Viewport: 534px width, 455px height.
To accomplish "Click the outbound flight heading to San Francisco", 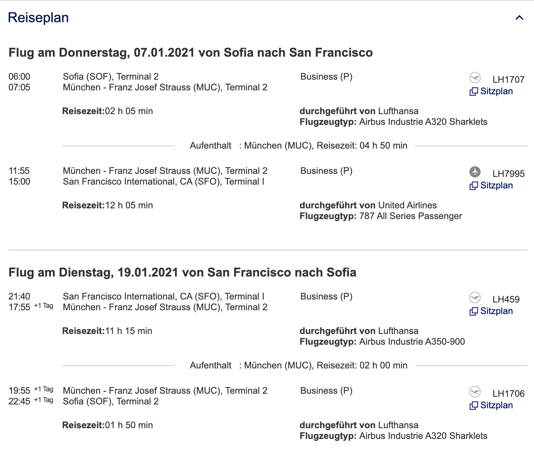I will (x=190, y=52).
